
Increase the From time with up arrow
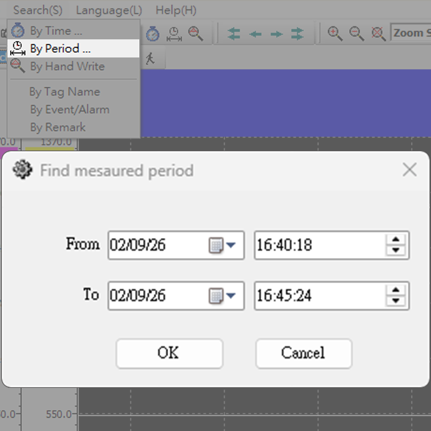pyautogui.click(x=395, y=239)
